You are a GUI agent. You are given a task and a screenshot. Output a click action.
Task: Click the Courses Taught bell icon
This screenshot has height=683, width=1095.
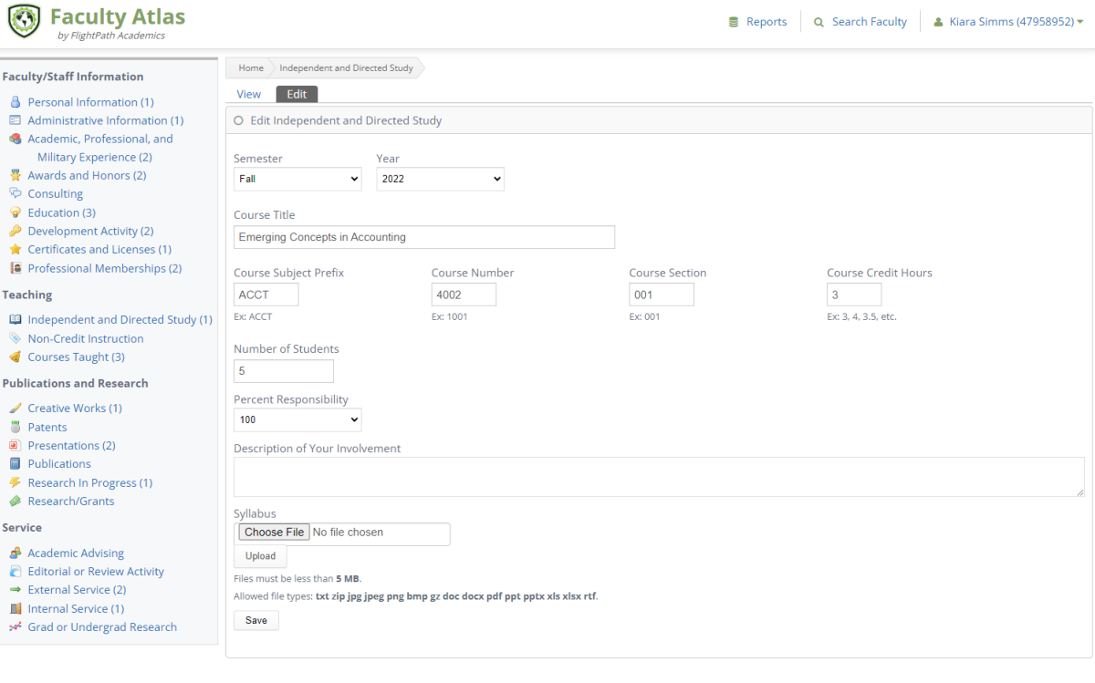coord(15,357)
